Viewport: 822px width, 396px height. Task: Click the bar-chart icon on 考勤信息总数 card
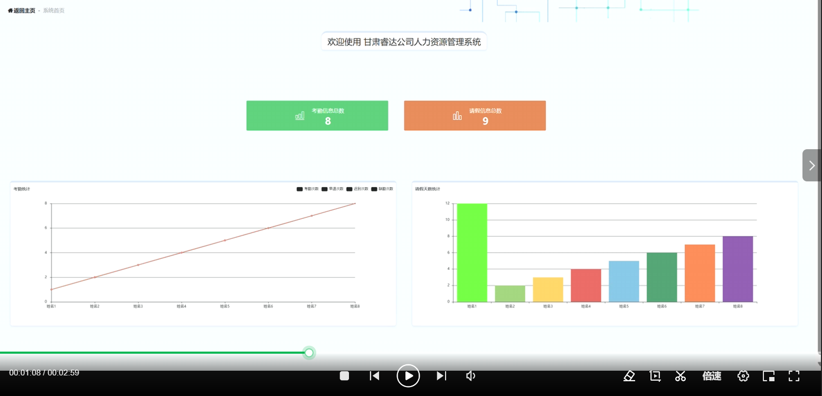(300, 115)
